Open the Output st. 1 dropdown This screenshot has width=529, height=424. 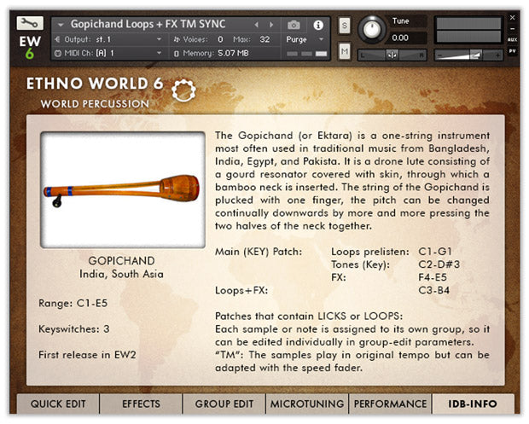(x=108, y=39)
